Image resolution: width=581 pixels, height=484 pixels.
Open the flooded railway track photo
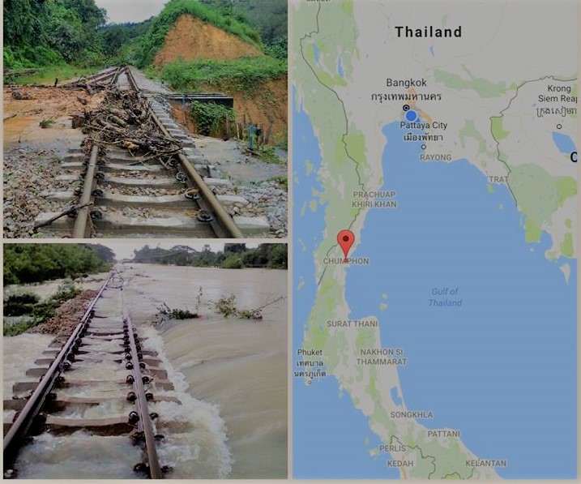145,361
